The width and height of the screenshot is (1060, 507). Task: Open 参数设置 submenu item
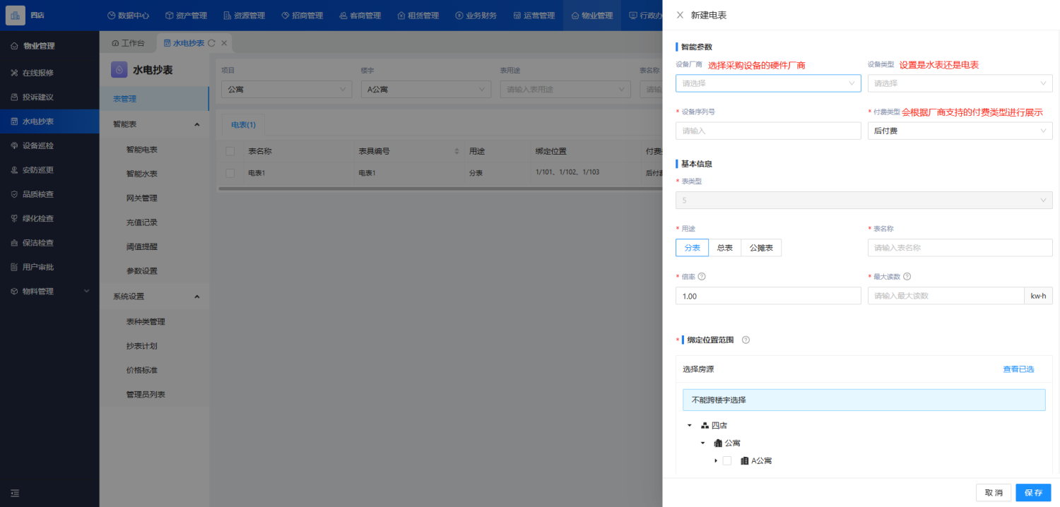142,270
